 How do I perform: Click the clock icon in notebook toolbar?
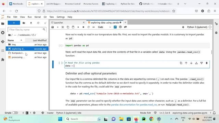coord(120,27)
